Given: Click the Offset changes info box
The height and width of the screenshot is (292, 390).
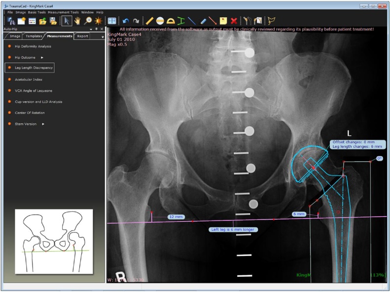Looking at the screenshot, I should pos(357,144).
